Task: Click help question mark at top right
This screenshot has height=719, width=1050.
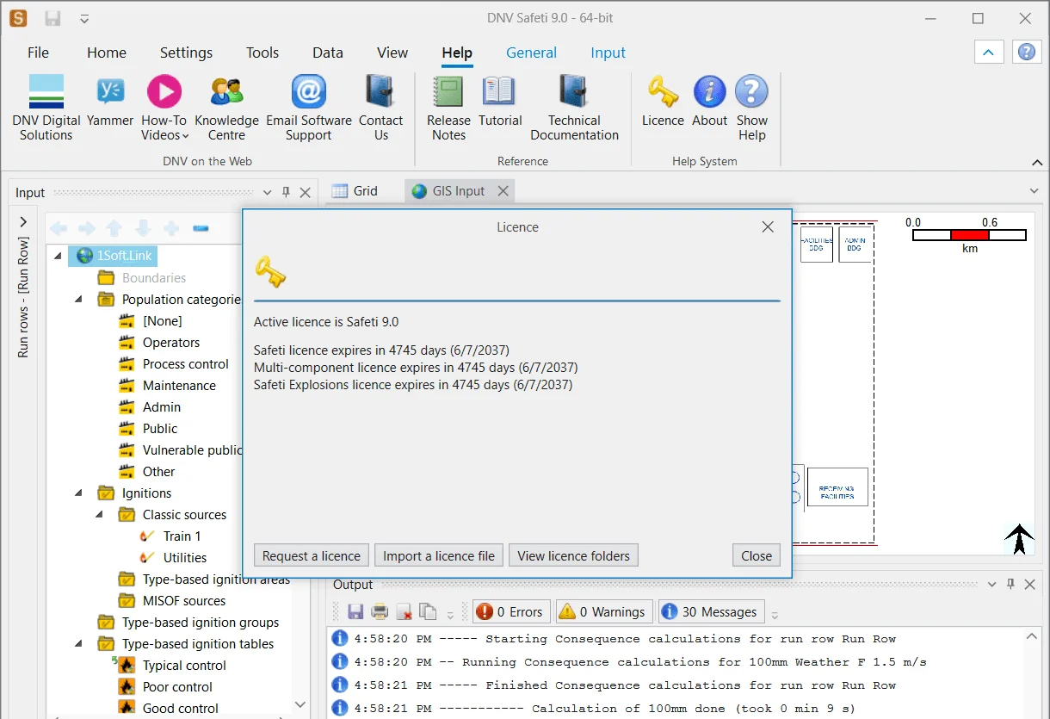Action: pyautogui.click(x=1026, y=53)
